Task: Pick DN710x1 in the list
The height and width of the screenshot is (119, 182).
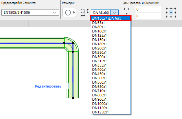Action: (111, 91)
